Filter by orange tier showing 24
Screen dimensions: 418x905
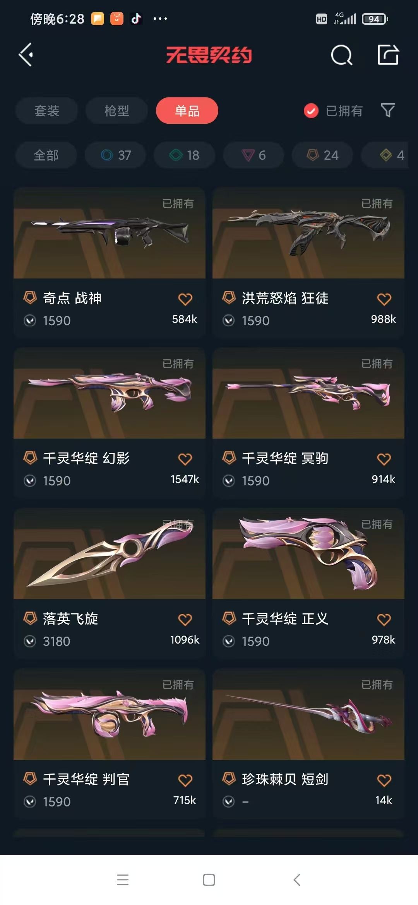pyautogui.click(x=322, y=155)
